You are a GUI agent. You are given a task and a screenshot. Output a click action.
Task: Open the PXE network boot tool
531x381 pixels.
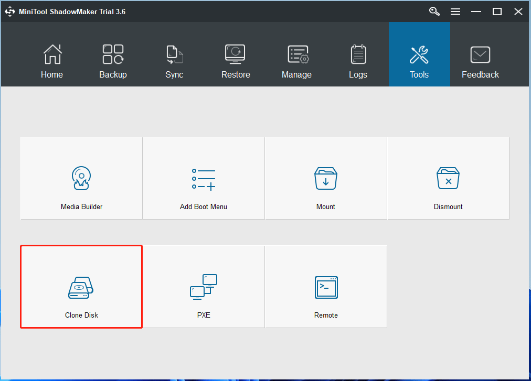pos(204,287)
